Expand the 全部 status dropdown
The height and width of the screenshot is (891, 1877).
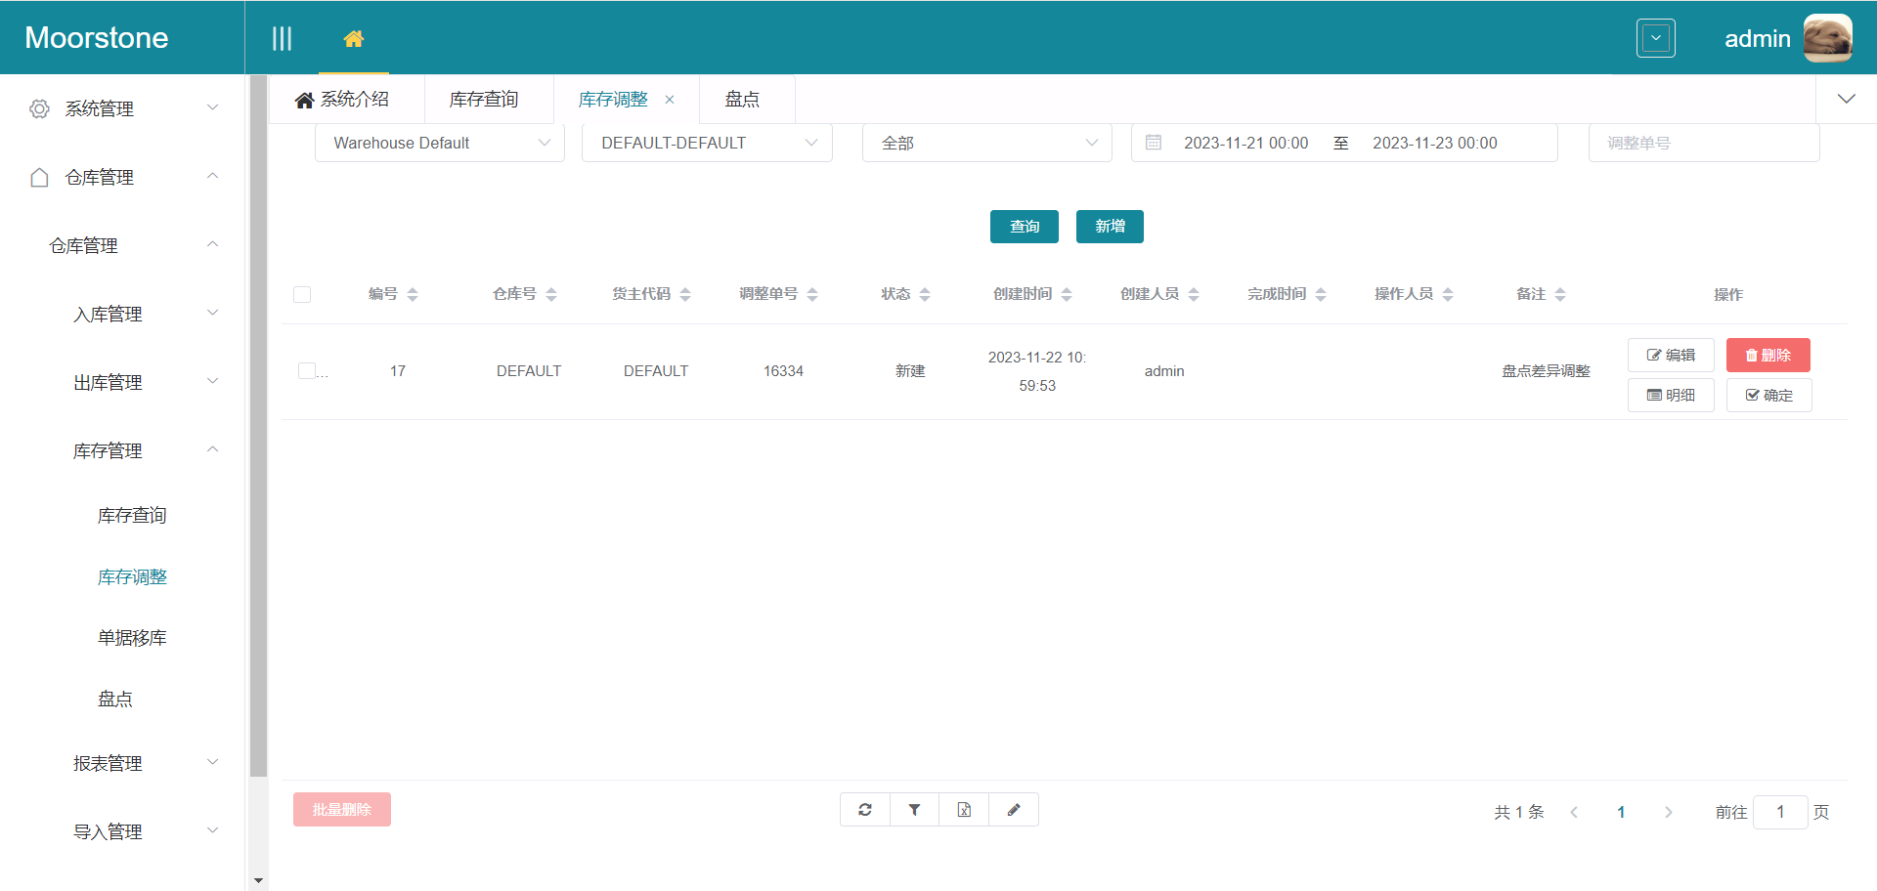click(x=986, y=143)
